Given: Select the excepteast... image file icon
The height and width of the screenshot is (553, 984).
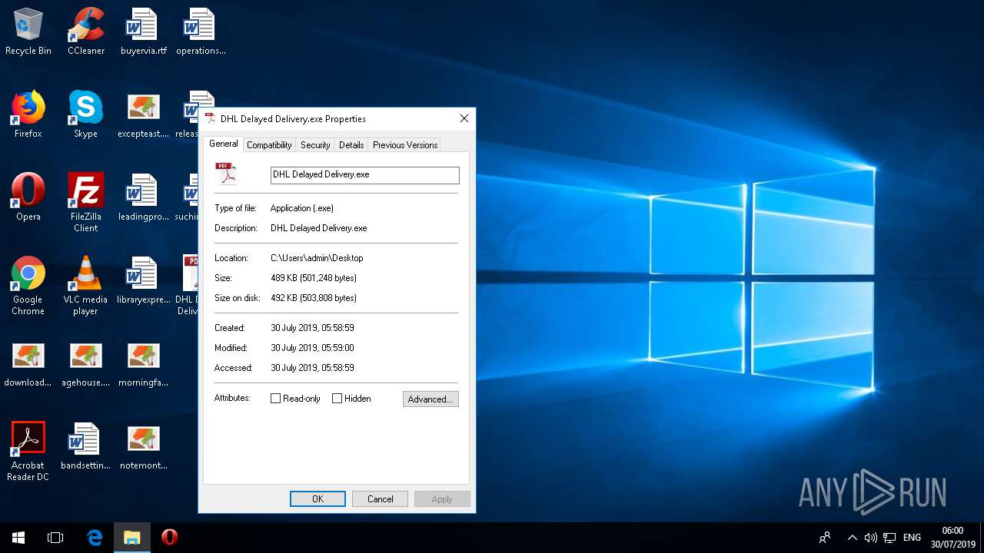Looking at the screenshot, I should tap(143, 114).
